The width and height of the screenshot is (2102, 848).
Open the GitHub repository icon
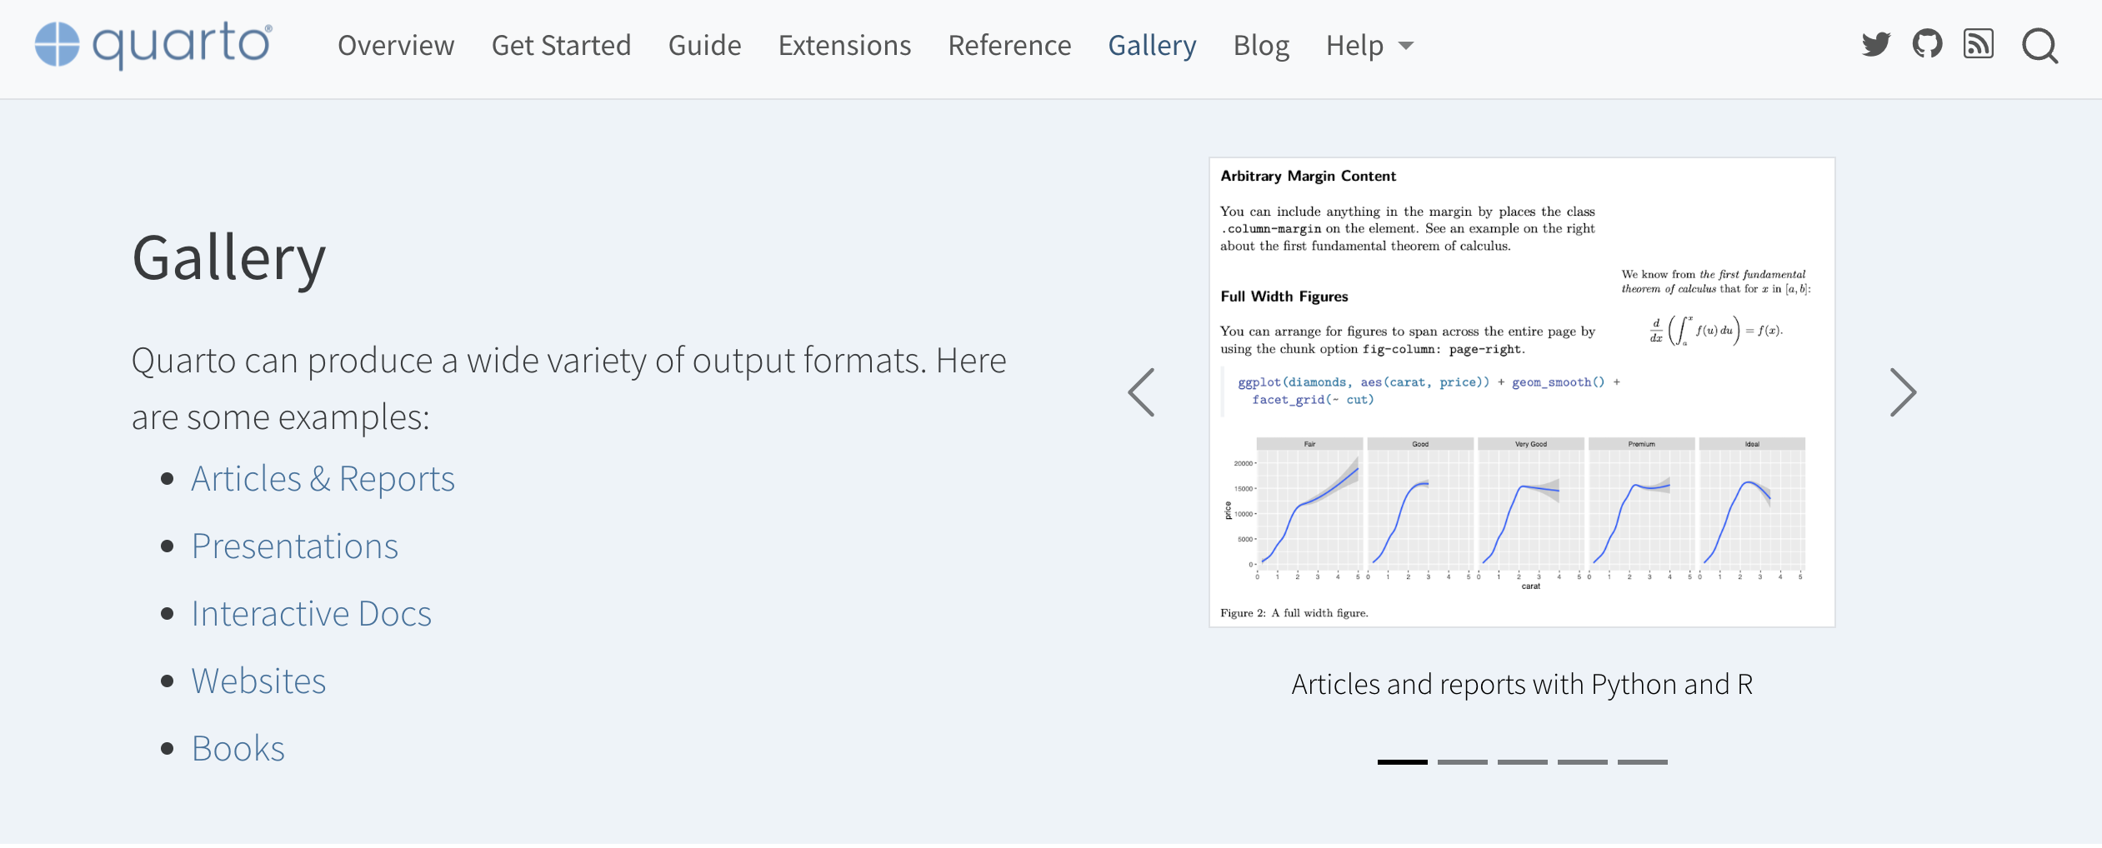coord(1927,44)
